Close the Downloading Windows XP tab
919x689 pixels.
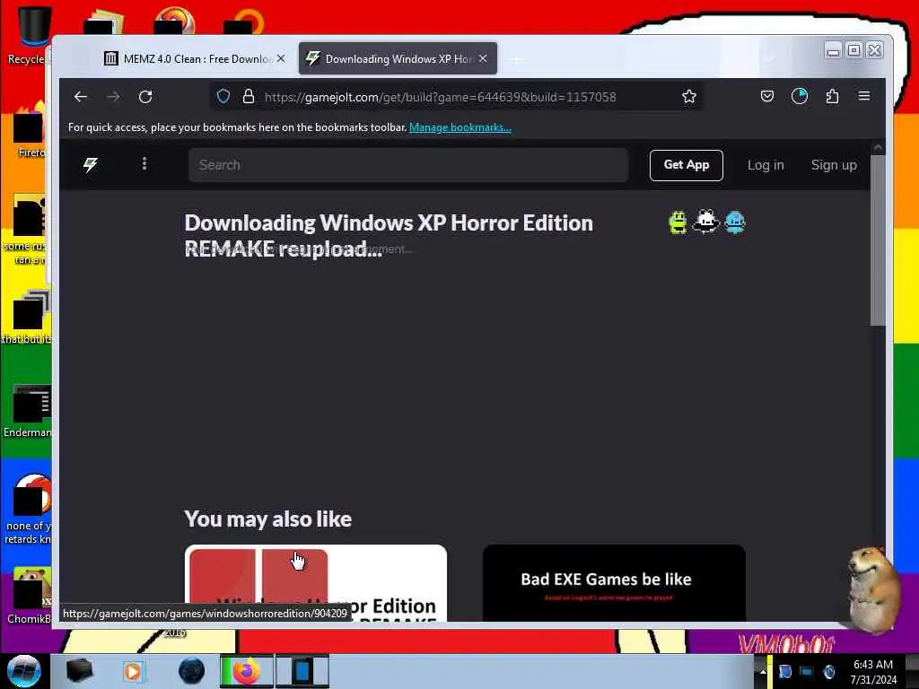point(483,58)
